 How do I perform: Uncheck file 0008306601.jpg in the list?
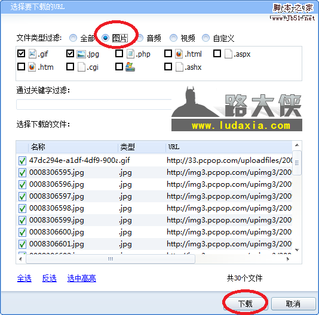(22, 244)
